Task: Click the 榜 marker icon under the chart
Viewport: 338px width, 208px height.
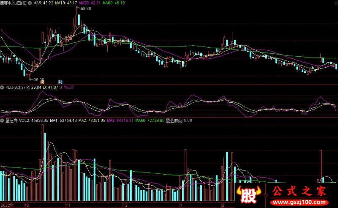Action: 42,82
